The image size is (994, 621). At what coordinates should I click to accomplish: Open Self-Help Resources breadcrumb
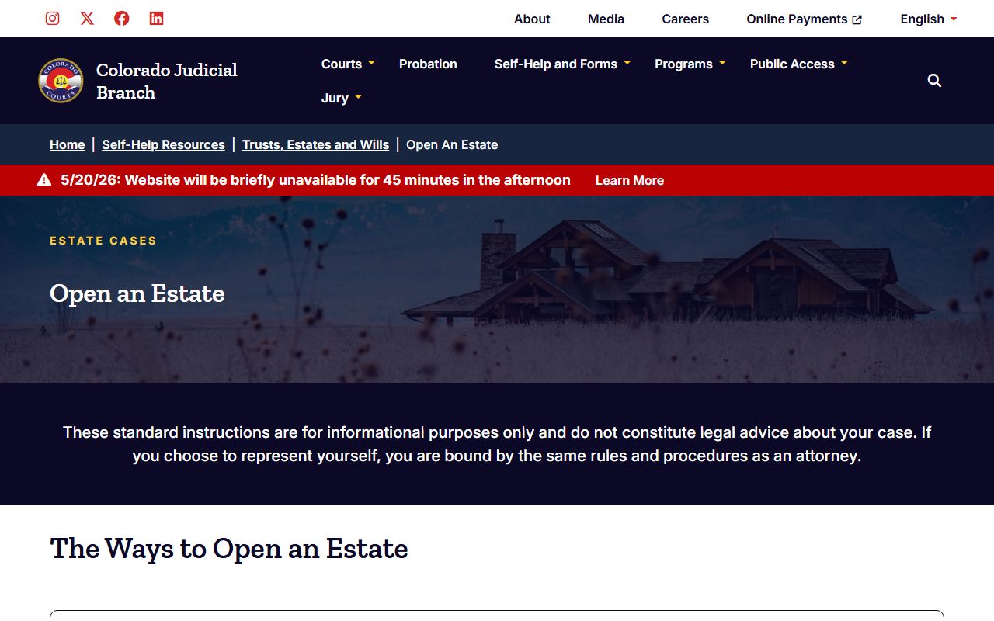[x=163, y=144]
